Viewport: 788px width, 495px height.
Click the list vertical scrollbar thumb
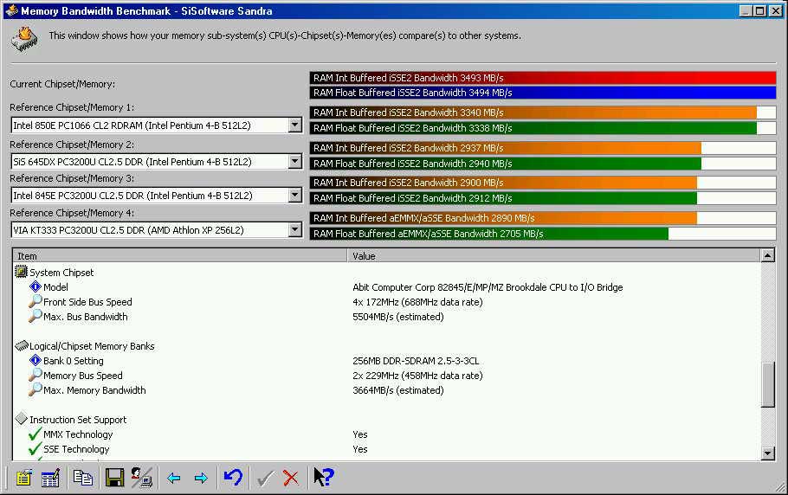pos(767,384)
